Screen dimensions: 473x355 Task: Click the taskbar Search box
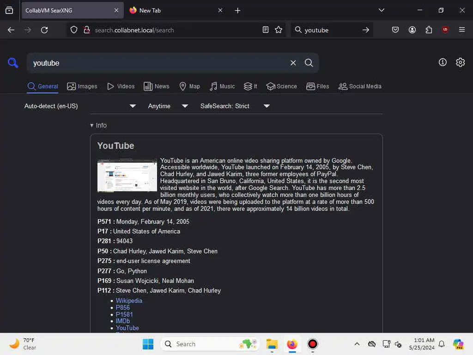[x=210, y=344]
